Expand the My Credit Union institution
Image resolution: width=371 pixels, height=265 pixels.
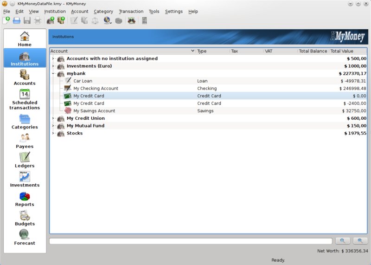point(53,118)
